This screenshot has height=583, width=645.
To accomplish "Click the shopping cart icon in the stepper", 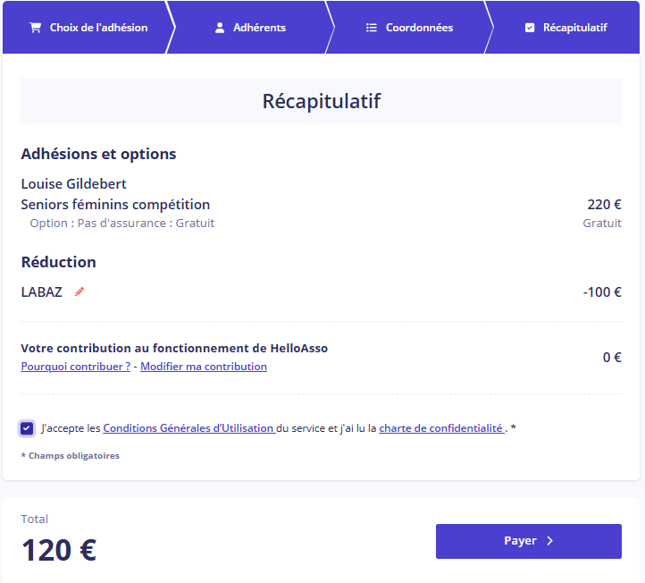I will pyautogui.click(x=36, y=28).
